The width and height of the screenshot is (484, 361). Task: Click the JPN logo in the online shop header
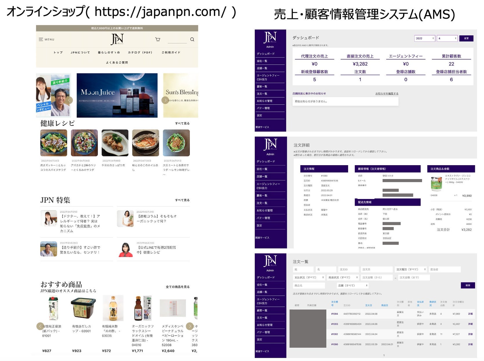click(x=117, y=39)
